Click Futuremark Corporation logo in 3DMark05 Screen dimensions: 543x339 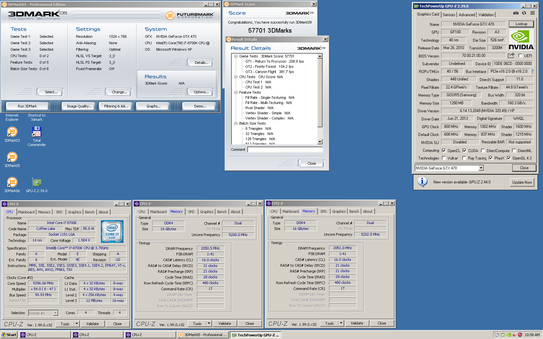(190, 15)
